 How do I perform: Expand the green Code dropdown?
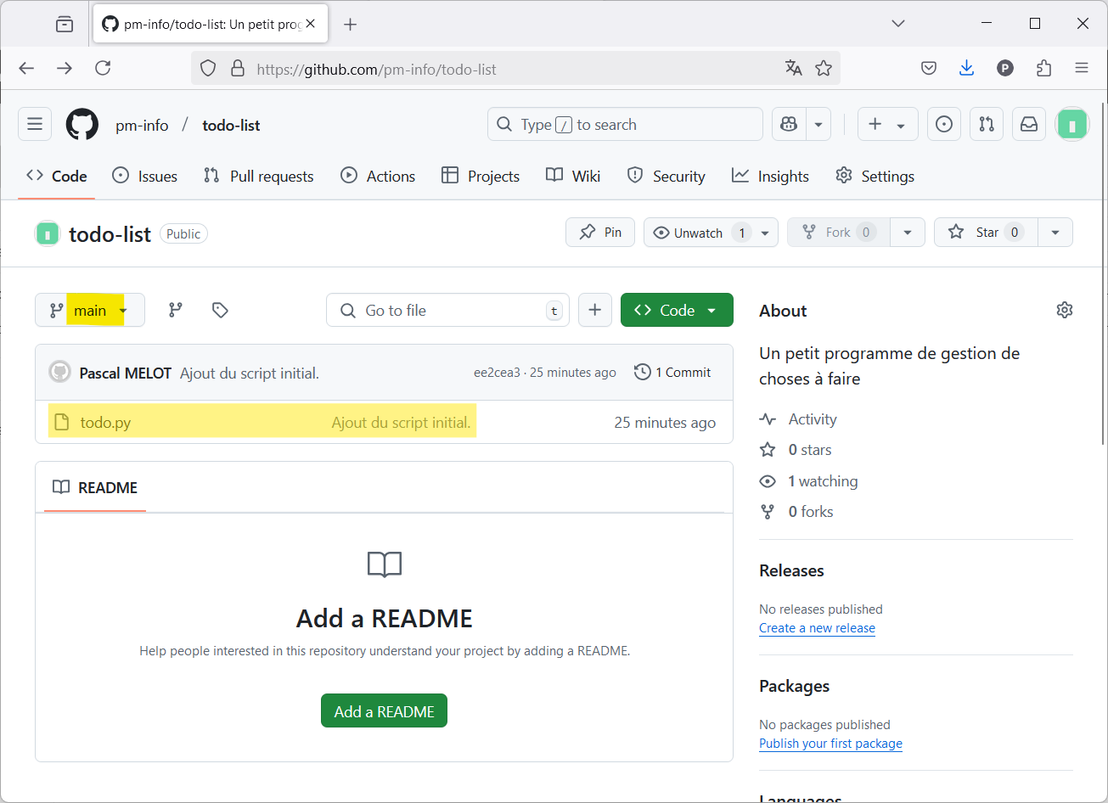point(677,311)
